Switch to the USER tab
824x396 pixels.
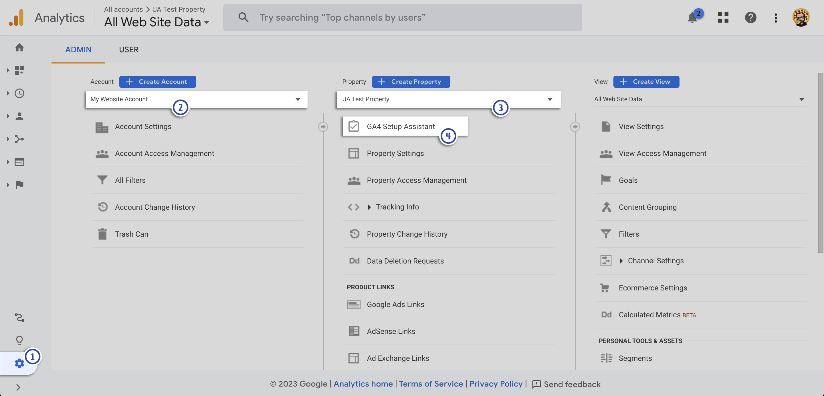tap(129, 49)
